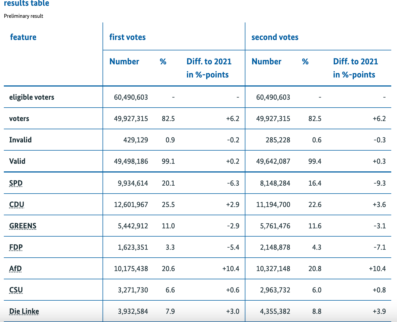Click the 'feature' column header
Screen dimensions: 397x322
[23, 37]
